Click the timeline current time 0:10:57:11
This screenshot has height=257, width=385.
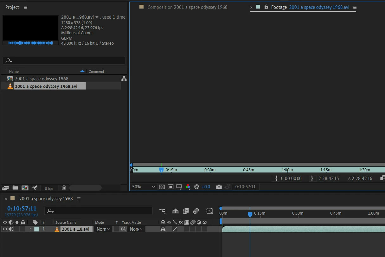coord(22,209)
